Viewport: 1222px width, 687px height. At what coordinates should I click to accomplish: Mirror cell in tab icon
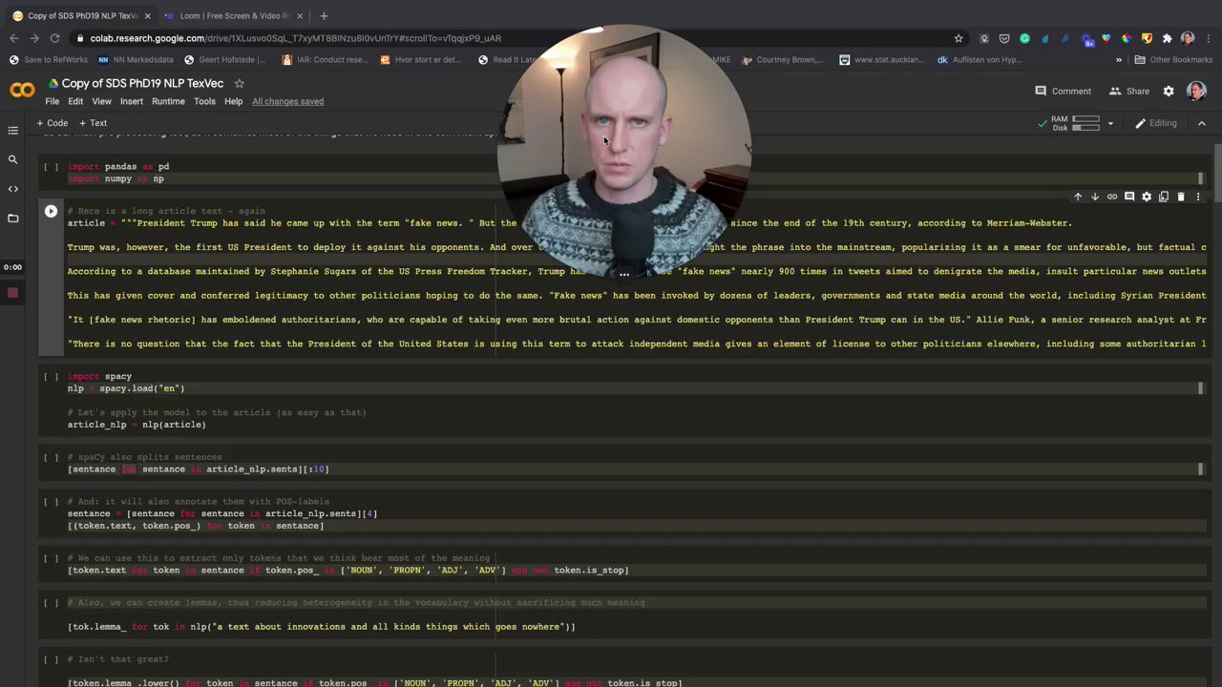point(1164,197)
